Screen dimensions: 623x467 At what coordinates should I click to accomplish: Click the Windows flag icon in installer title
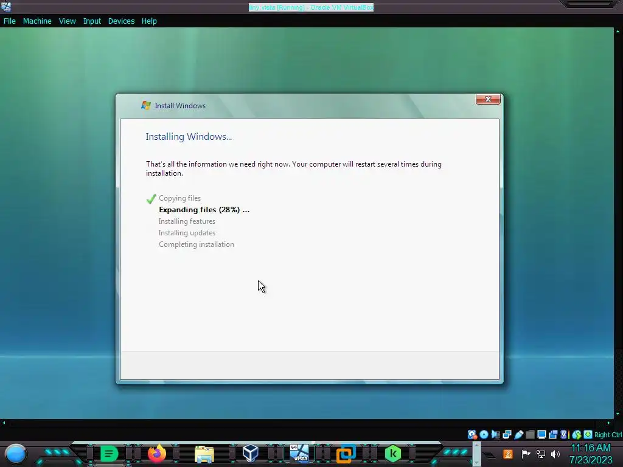[146, 105]
